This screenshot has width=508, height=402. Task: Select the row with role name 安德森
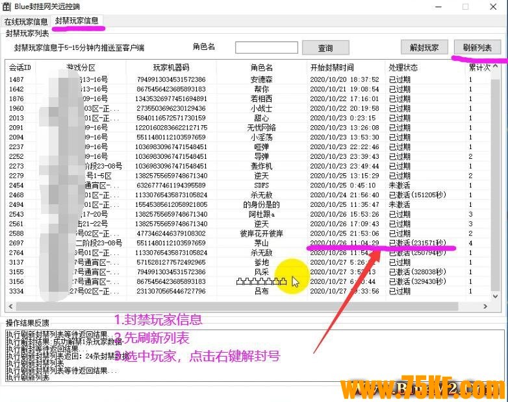pos(261,80)
